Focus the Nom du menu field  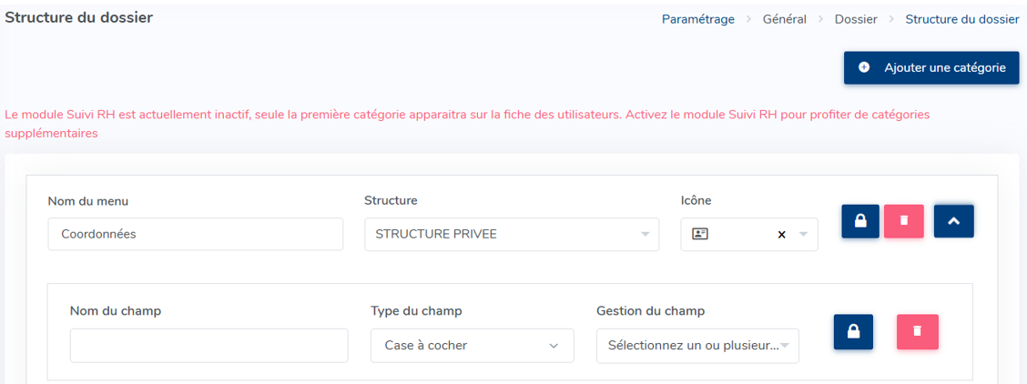195,234
